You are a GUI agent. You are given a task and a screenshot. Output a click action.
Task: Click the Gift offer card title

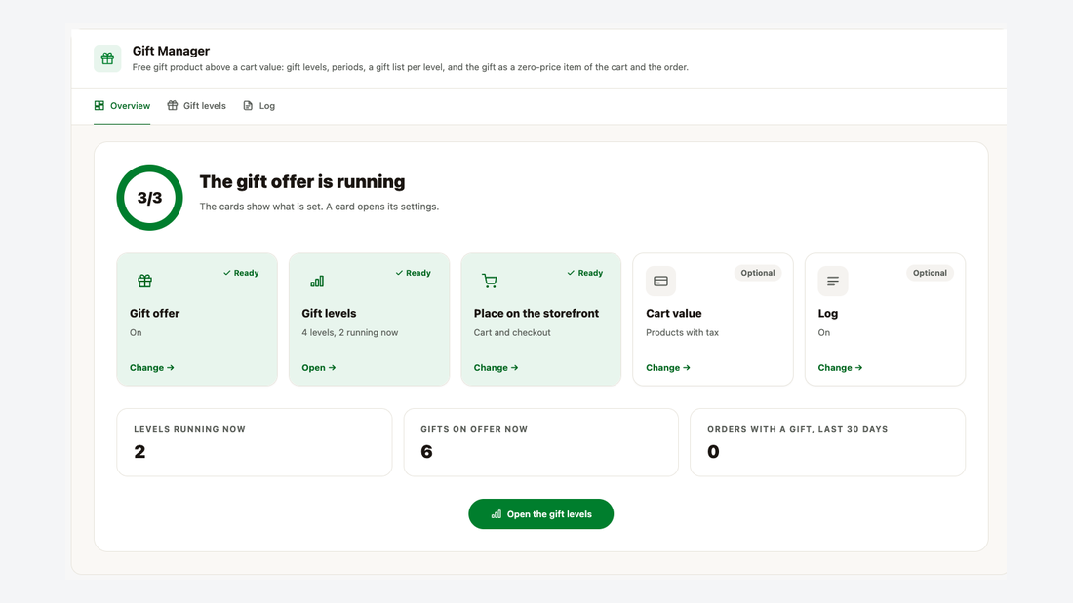click(155, 313)
